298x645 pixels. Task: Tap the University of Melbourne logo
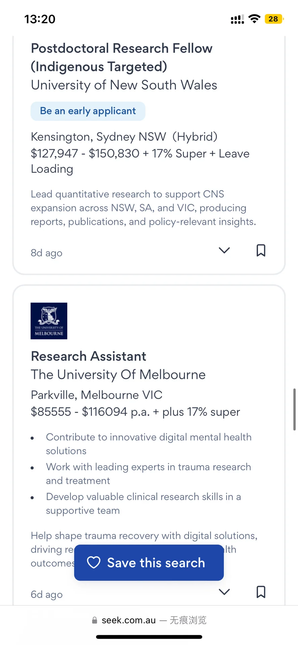(49, 321)
